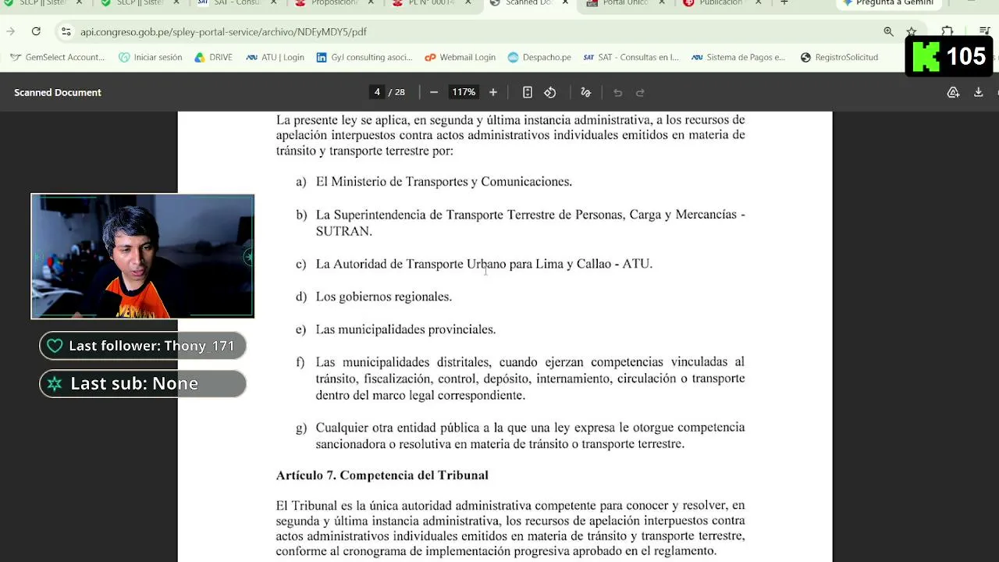Download the PDF document
Image resolution: width=999 pixels, height=562 pixels.
tap(978, 92)
